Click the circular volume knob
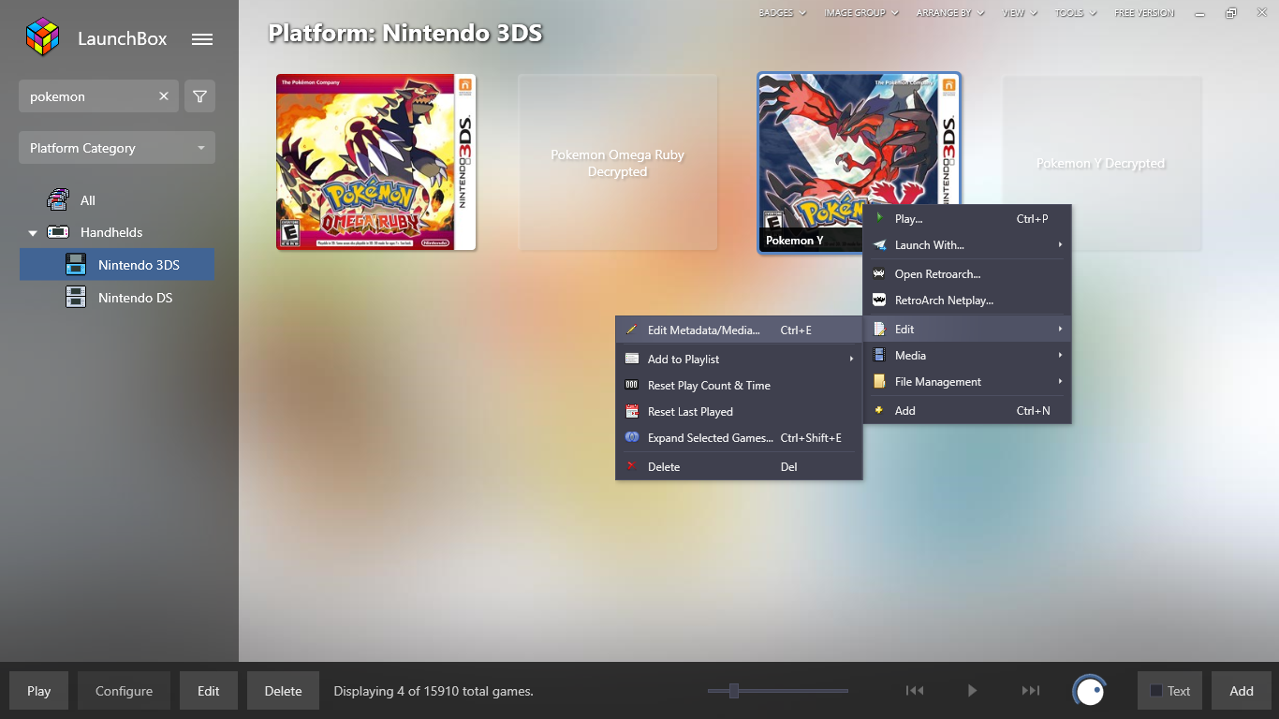 (1089, 691)
